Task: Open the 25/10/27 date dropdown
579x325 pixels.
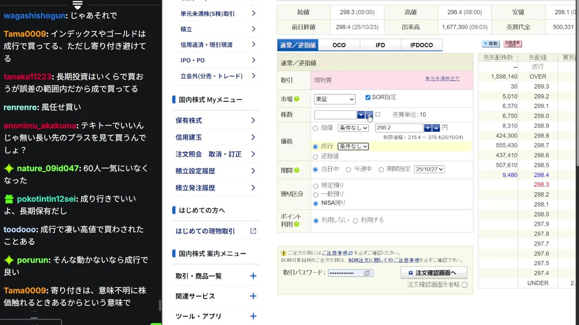Action: (x=429, y=169)
